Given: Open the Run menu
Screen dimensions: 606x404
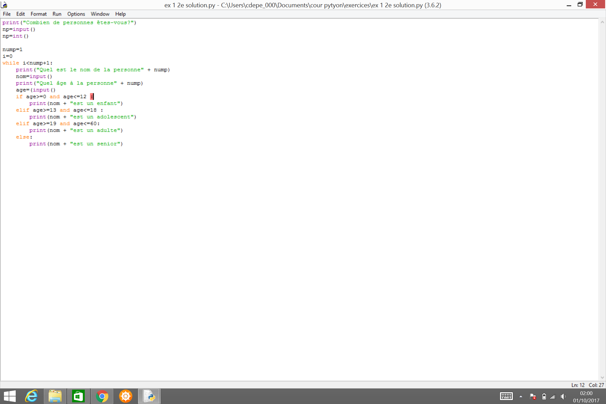Looking at the screenshot, I should (57, 14).
